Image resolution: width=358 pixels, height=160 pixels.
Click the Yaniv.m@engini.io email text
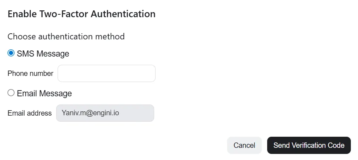pyautogui.click(x=90, y=113)
